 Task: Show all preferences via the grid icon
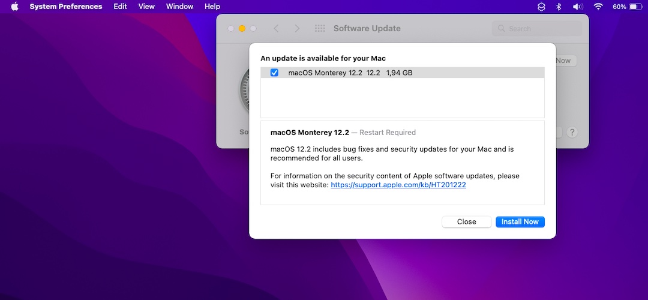pos(320,29)
